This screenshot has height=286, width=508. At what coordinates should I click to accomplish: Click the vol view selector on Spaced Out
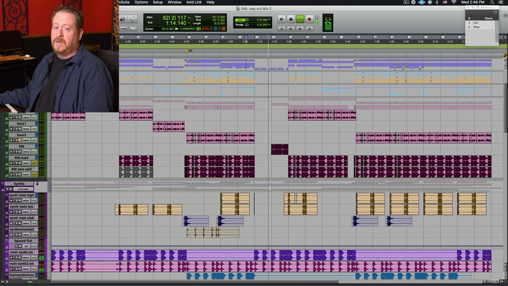26,246
